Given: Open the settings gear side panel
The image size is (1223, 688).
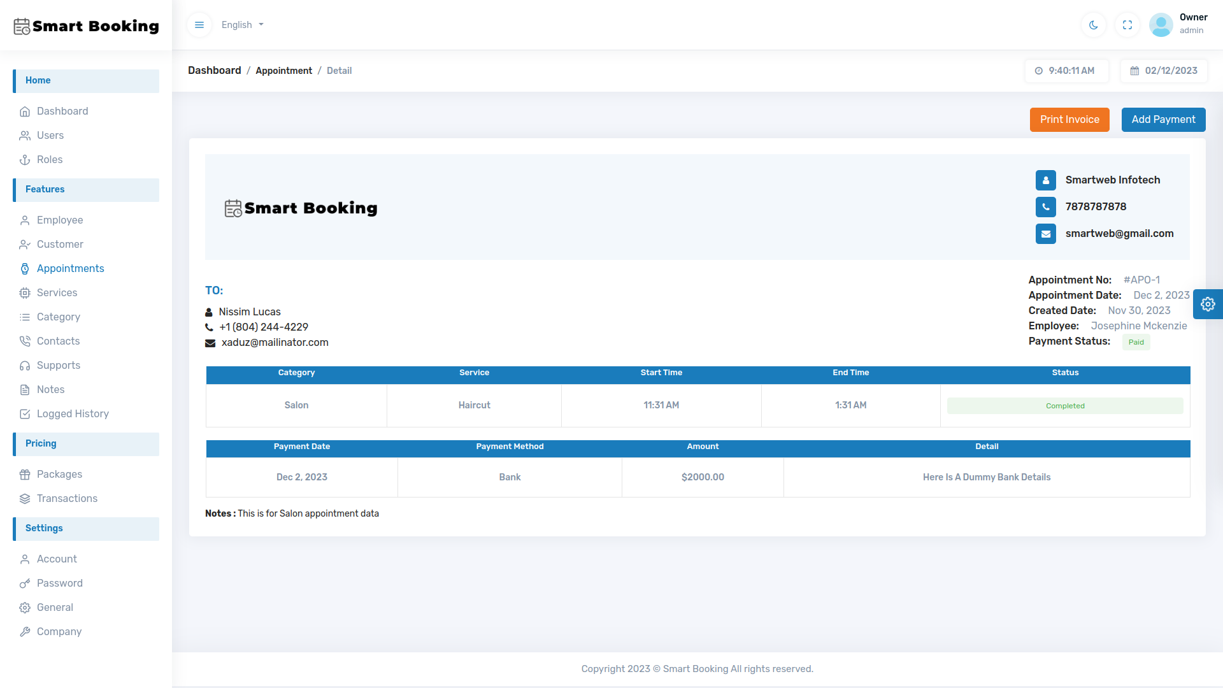Looking at the screenshot, I should 1208,305.
